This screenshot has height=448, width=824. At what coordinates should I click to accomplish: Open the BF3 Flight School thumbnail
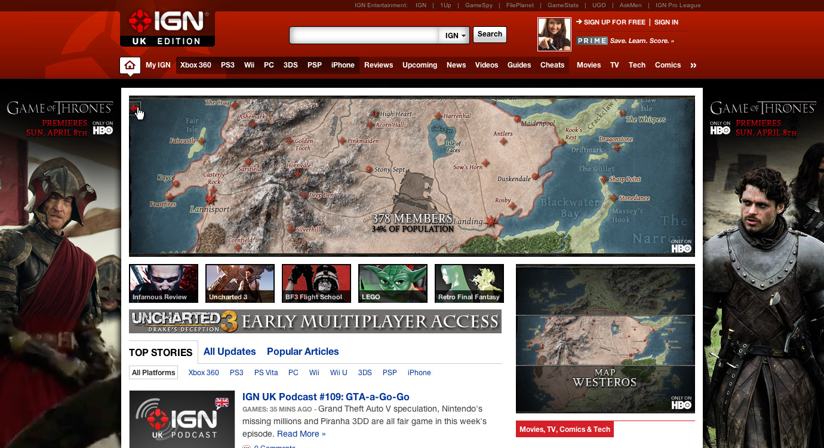point(316,284)
